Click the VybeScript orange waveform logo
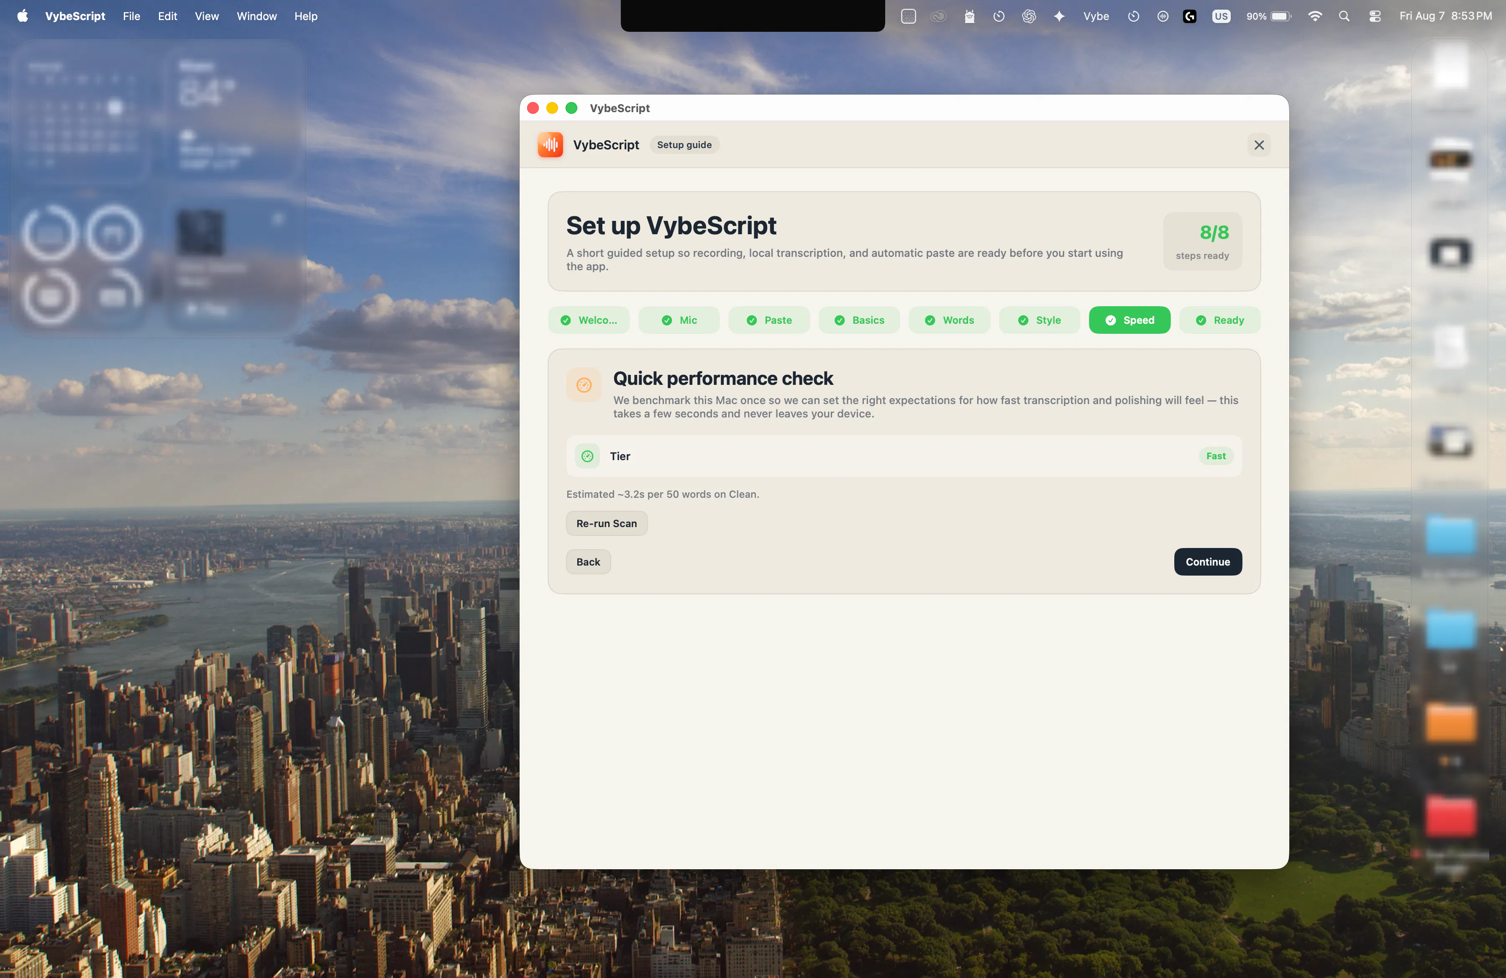Screen dimensions: 1506x978 tap(550, 145)
